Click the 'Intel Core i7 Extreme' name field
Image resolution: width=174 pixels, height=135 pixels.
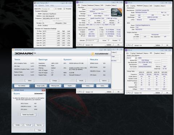[98, 9]
